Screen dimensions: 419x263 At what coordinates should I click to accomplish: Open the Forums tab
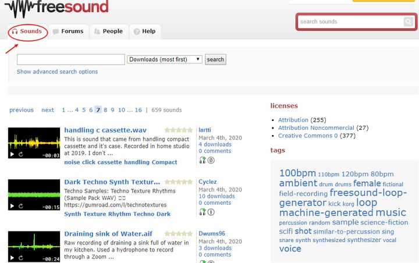point(68,31)
